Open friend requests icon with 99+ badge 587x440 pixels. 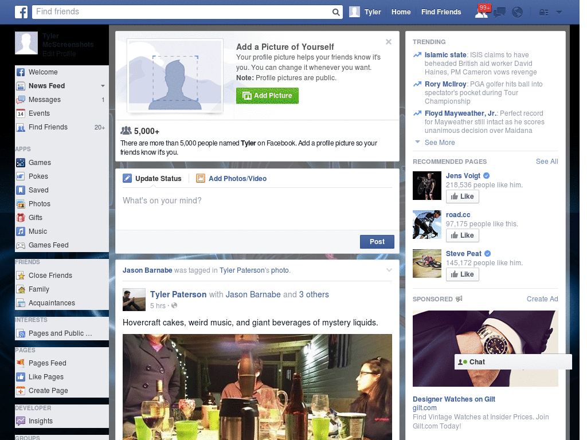[x=482, y=11]
